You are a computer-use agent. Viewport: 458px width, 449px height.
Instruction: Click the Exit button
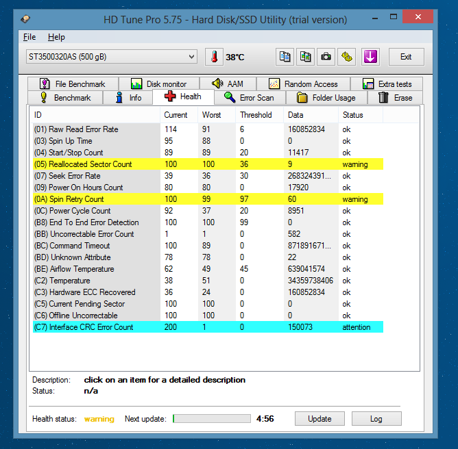point(407,57)
